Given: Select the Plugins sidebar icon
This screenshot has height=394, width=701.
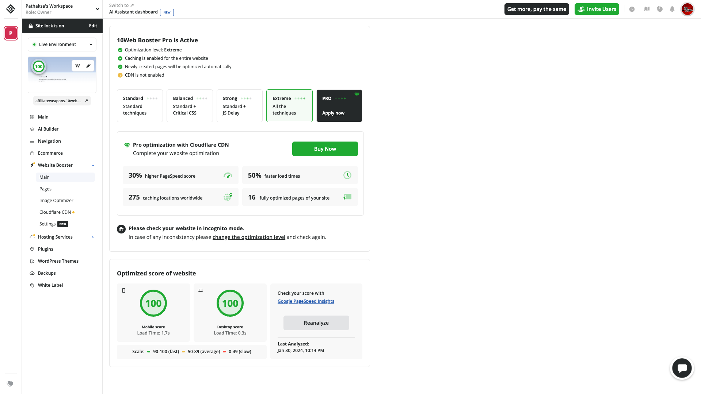Looking at the screenshot, I should click(32, 249).
